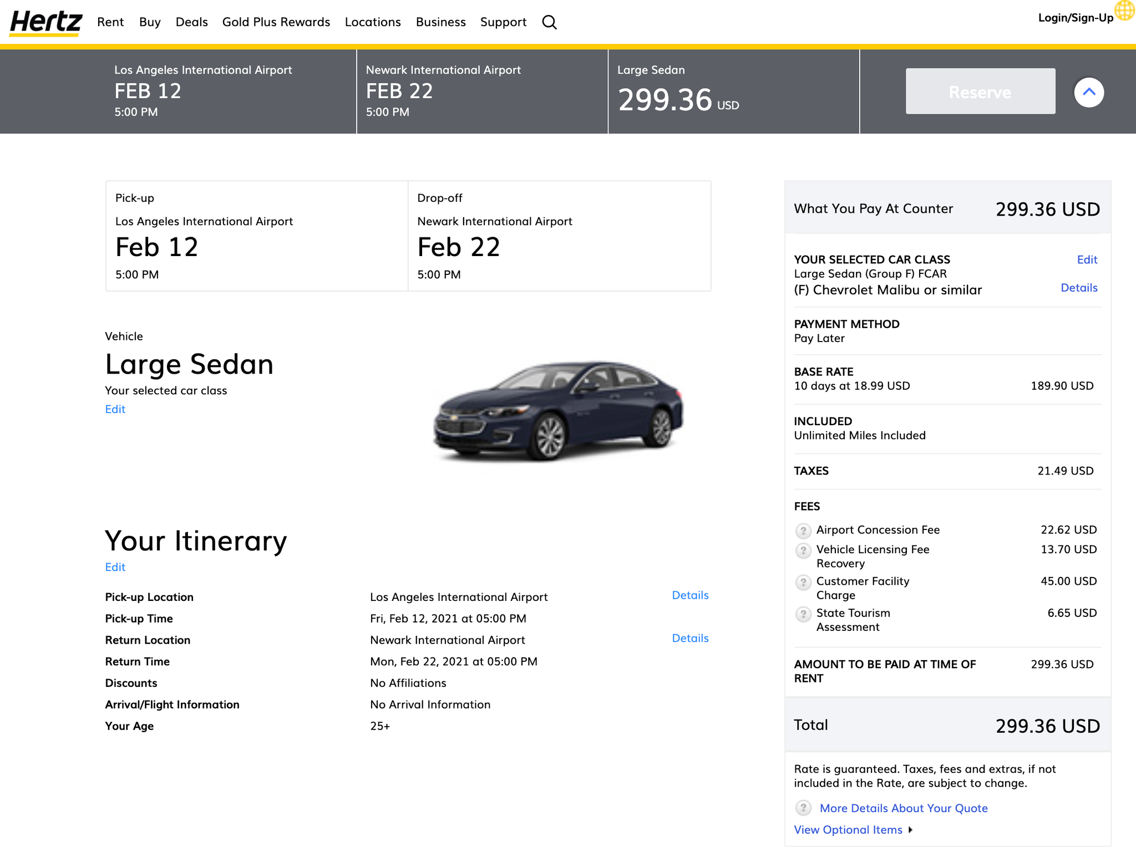The width and height of the screenshot is (1136, 857).
Task: Edit Your Itinerary
Action: pyautogui.click(x=115, y=567)
